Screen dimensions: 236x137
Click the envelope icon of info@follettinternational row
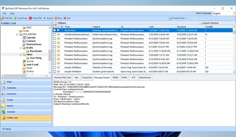tap(58, 35)
